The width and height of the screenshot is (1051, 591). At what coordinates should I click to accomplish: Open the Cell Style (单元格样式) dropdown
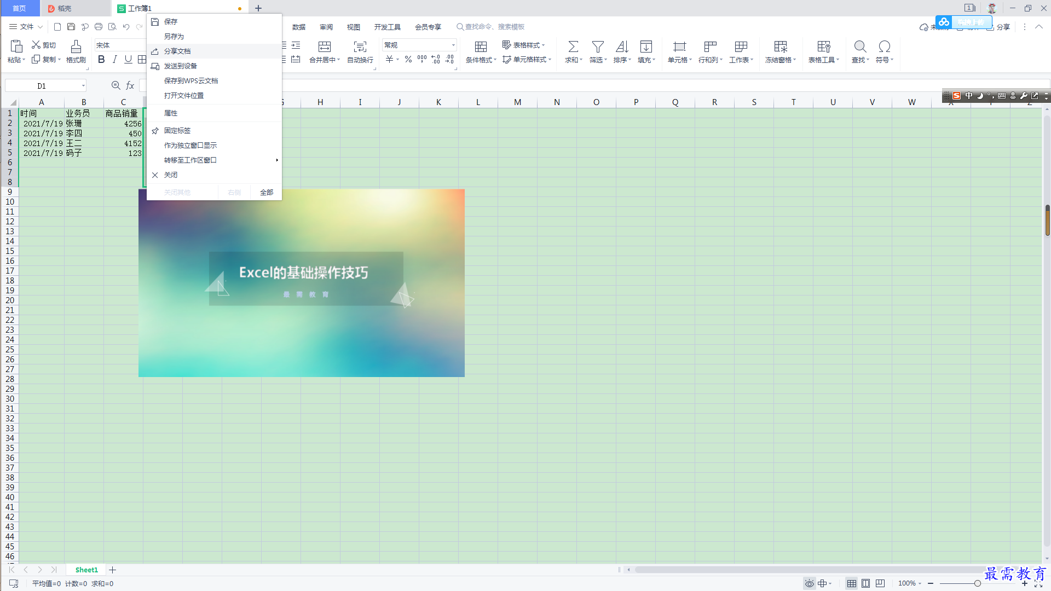pos(527,59)
